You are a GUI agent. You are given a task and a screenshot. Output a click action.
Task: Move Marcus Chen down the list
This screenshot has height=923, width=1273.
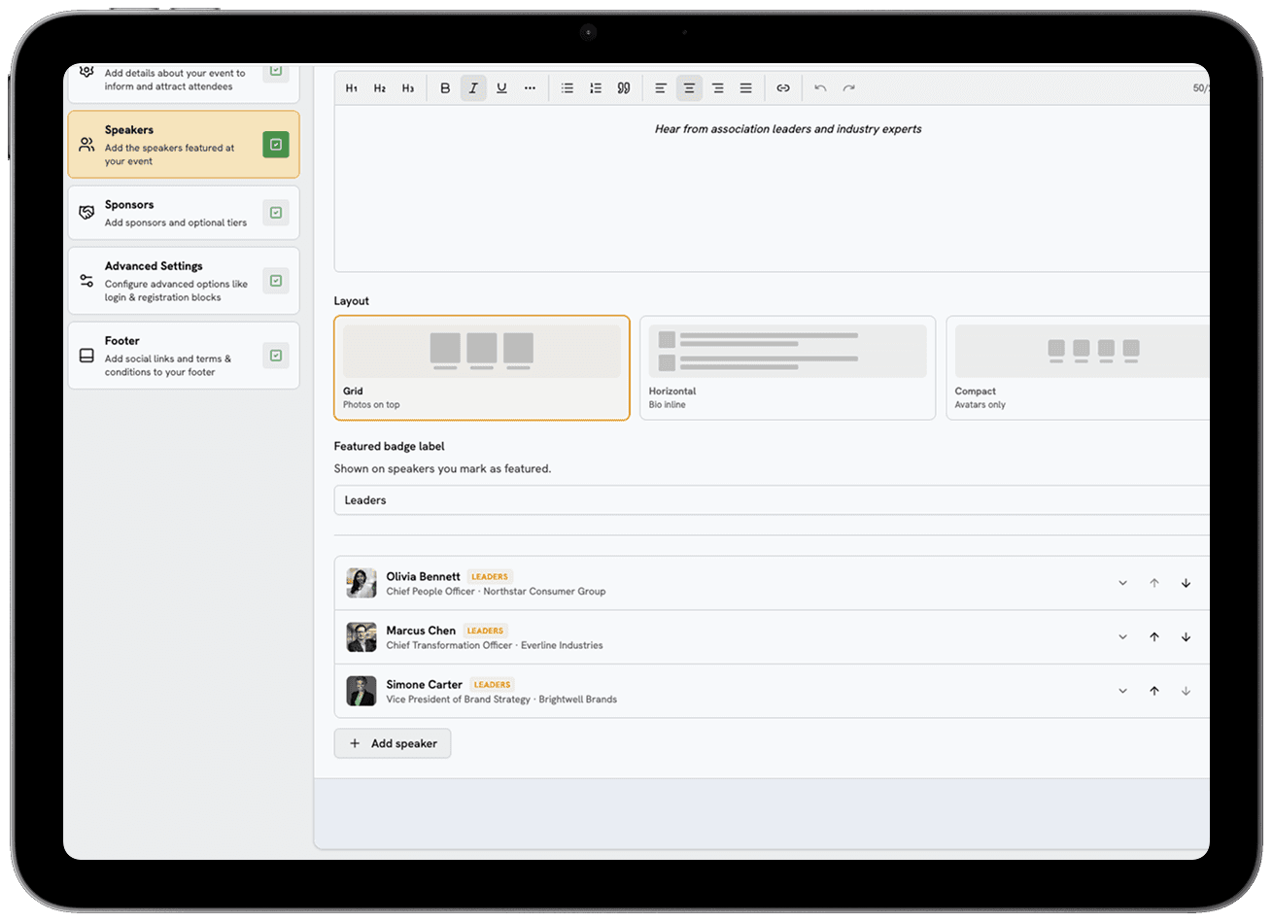1186,637
